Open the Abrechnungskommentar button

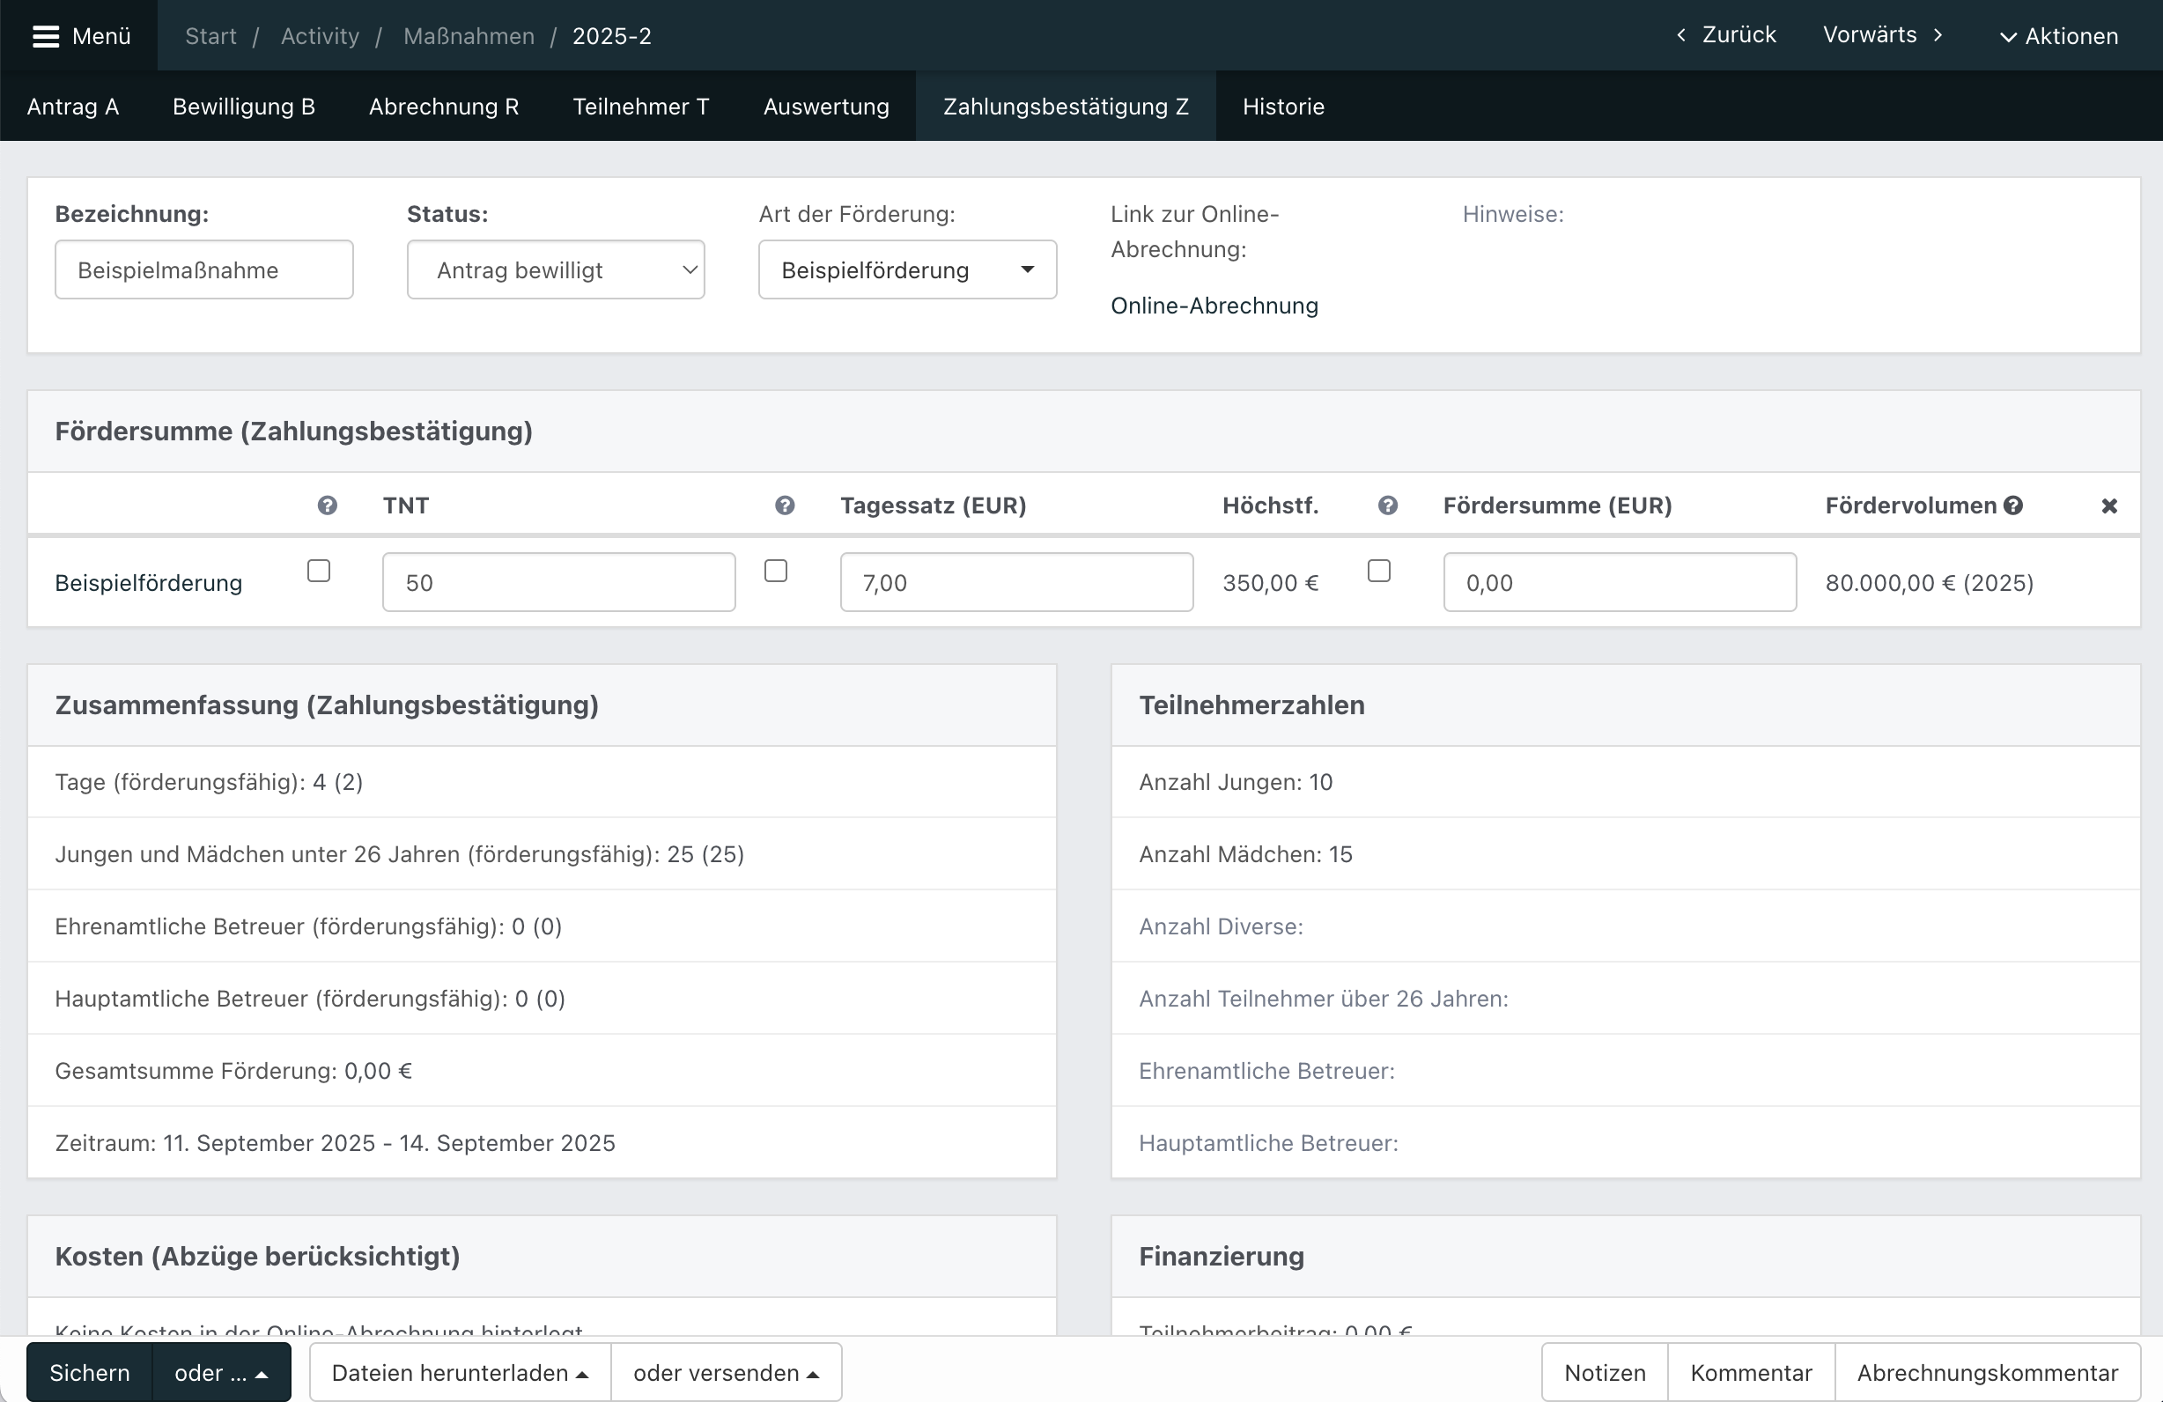click(x=1988, y=1373)
